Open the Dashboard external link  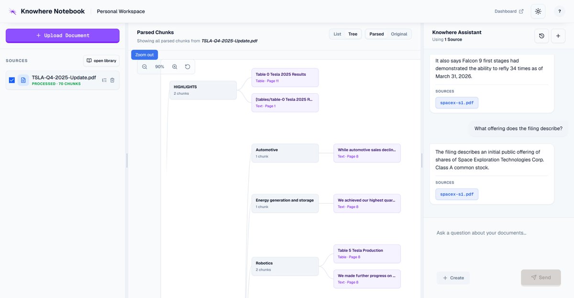pos(509,11)
